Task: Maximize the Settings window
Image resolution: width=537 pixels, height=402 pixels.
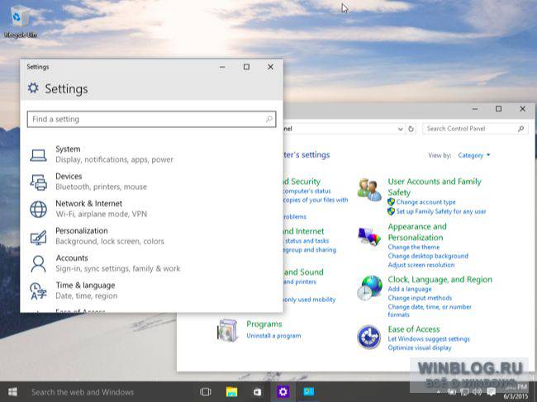Action: (x=246, y=67)
